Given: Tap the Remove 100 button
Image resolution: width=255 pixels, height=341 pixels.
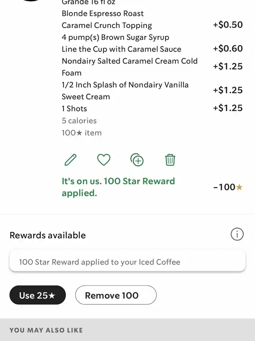Looking at the screenshot, I should 116,295.
